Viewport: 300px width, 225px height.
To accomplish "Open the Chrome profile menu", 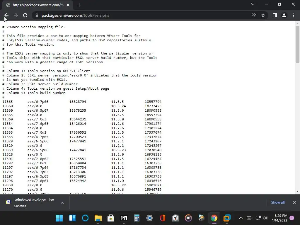I will (284, 15).
